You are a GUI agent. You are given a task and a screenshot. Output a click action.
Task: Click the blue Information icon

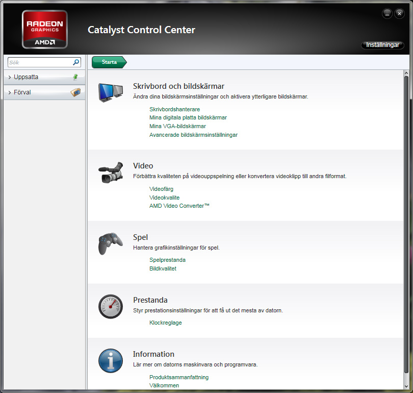tap(111, 361)
